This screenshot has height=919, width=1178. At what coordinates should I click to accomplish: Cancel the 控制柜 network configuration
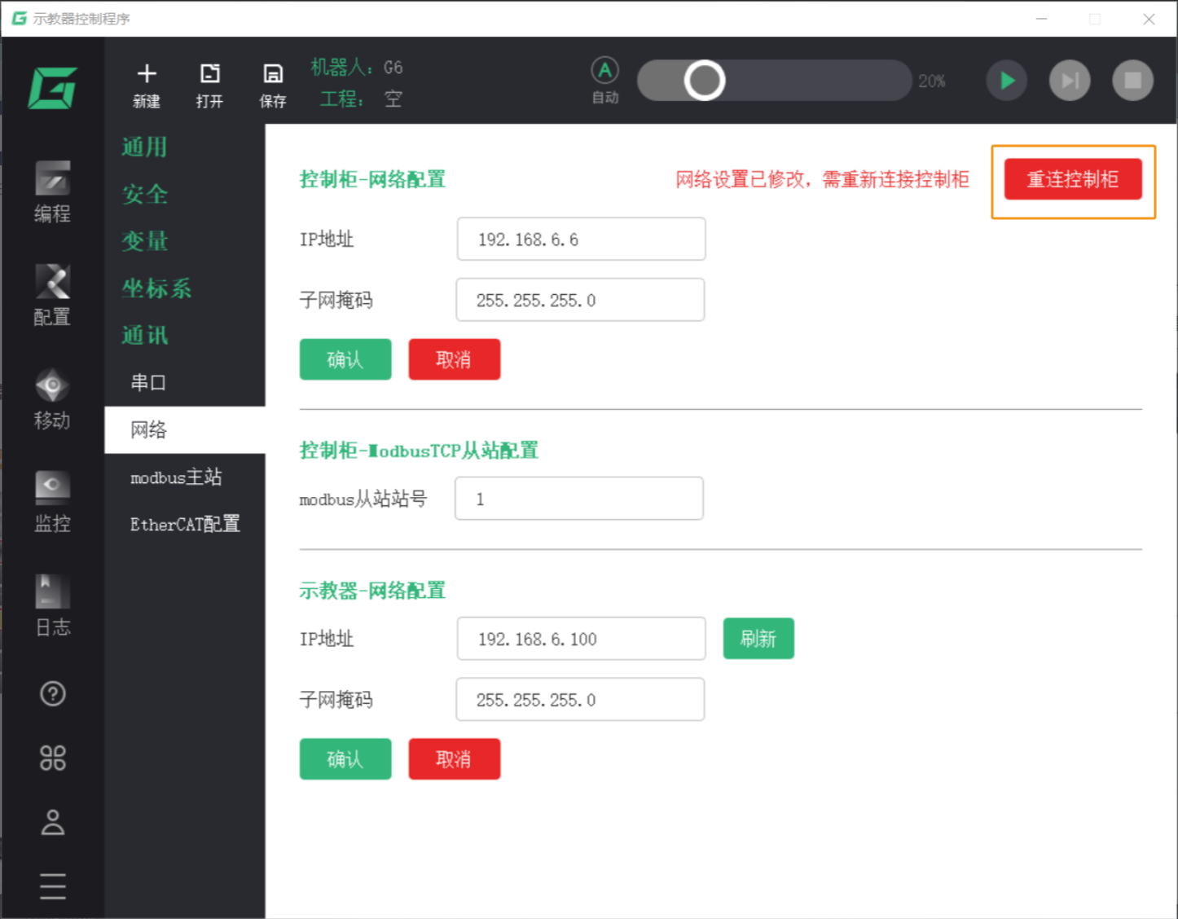pyautogui.click(x=455, y=359)
